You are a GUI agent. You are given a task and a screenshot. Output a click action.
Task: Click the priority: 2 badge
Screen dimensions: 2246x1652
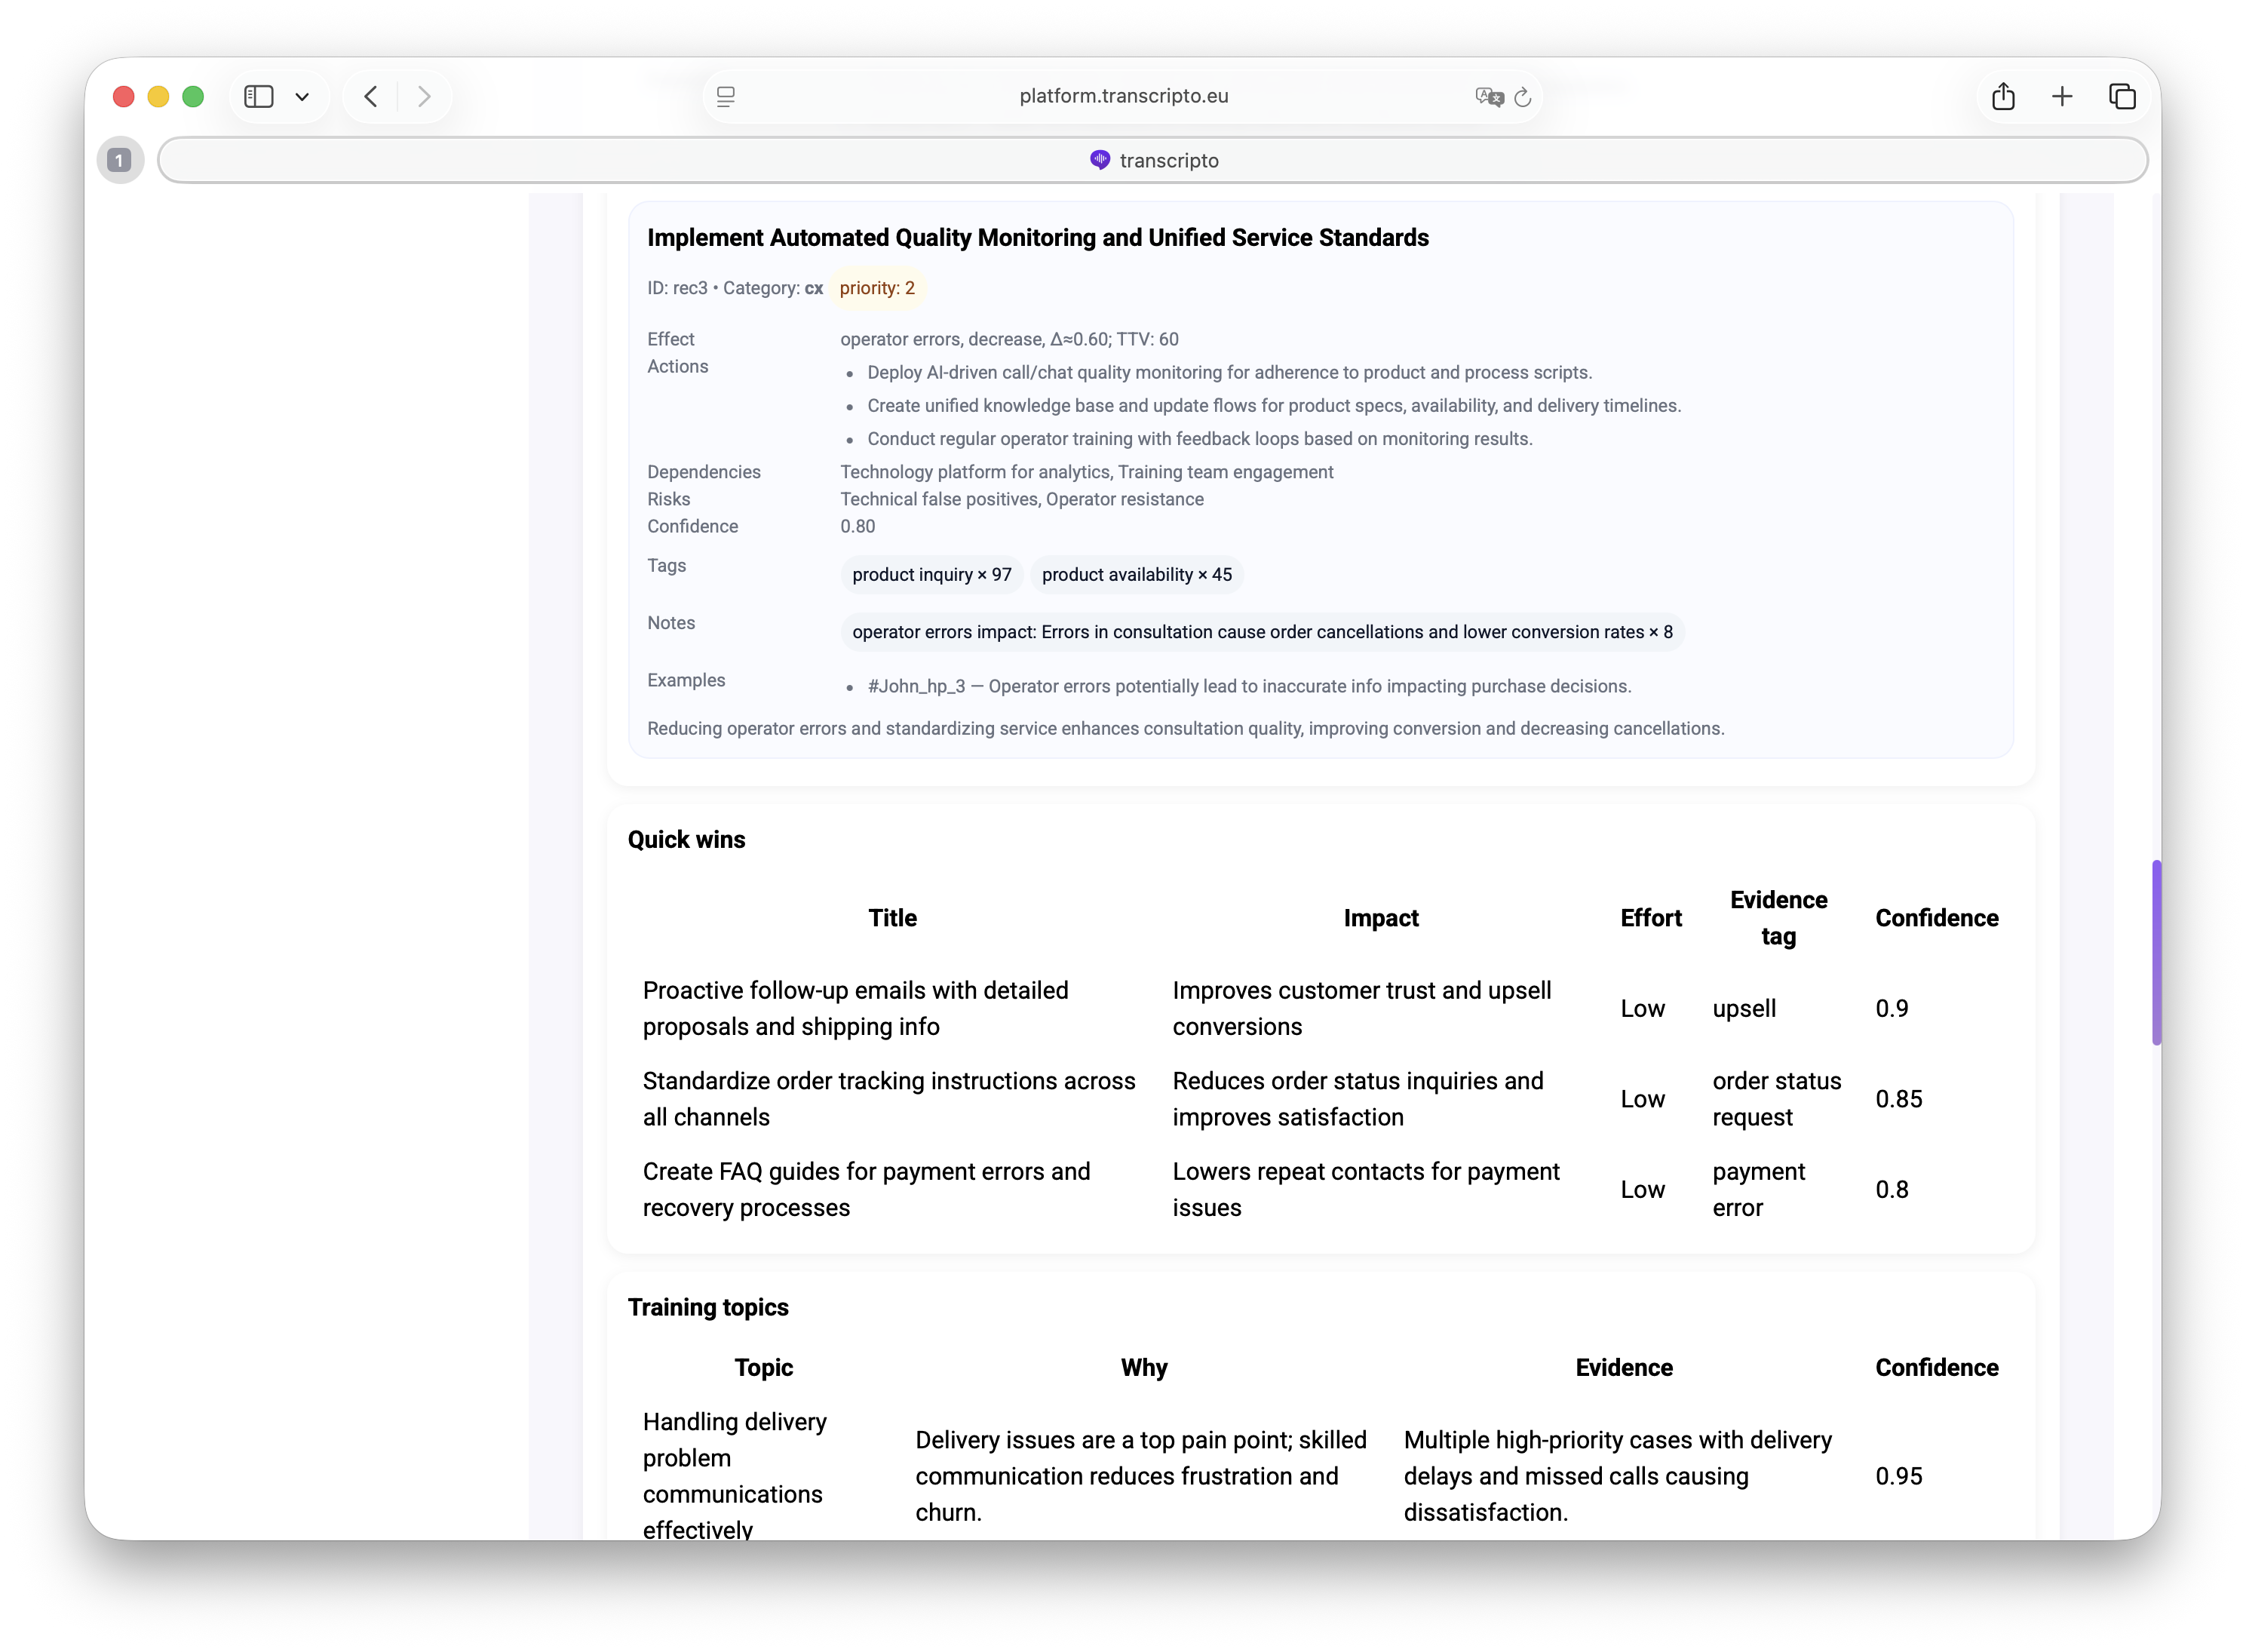pos(876,288)
